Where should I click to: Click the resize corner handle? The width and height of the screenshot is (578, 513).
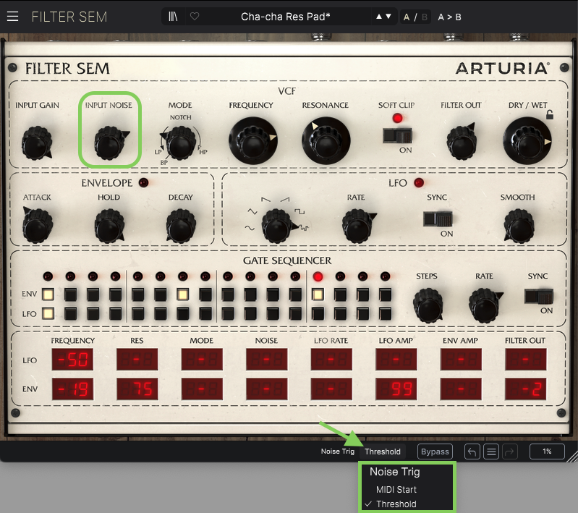[572, 457]
